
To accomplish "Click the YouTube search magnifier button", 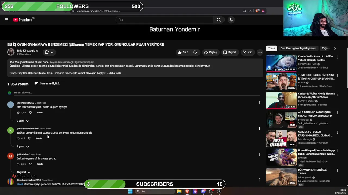I will (x=219, y=20).
